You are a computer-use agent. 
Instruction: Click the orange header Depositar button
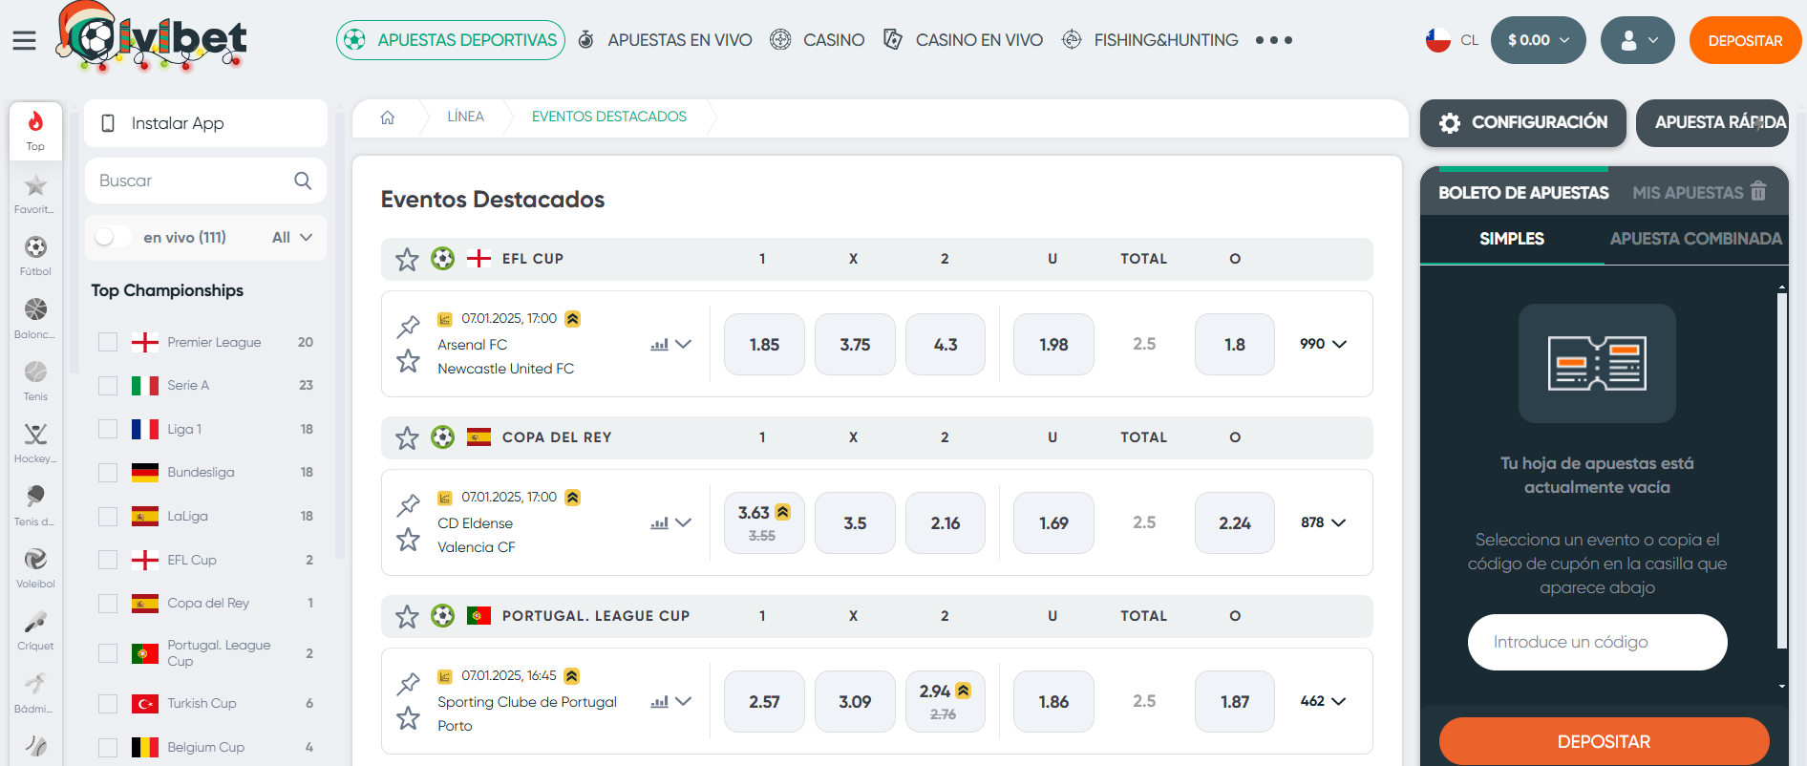pos(1745,40)
